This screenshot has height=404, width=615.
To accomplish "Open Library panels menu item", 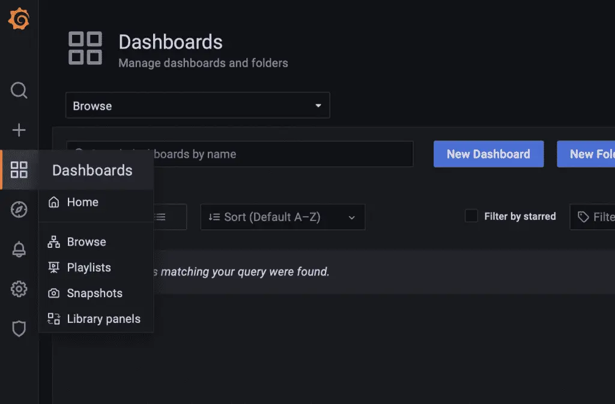I will click(x=103, y=319).
